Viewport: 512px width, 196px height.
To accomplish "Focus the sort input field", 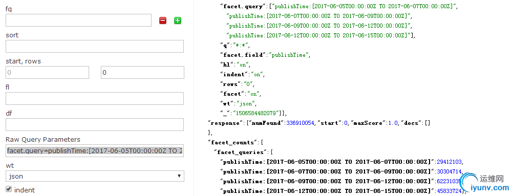I will click(95, 46).
